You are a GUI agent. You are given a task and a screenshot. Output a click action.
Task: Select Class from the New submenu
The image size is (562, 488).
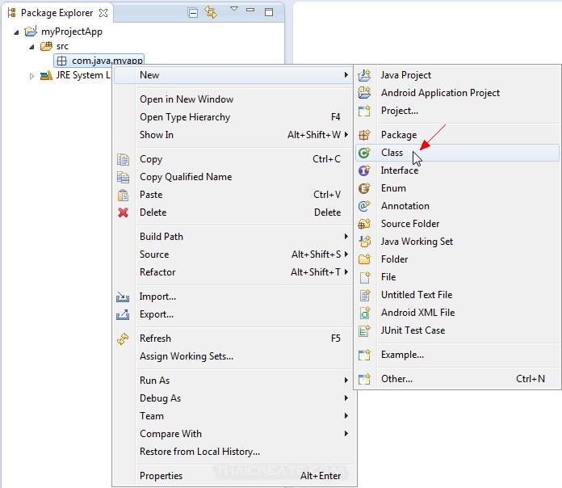392,153
